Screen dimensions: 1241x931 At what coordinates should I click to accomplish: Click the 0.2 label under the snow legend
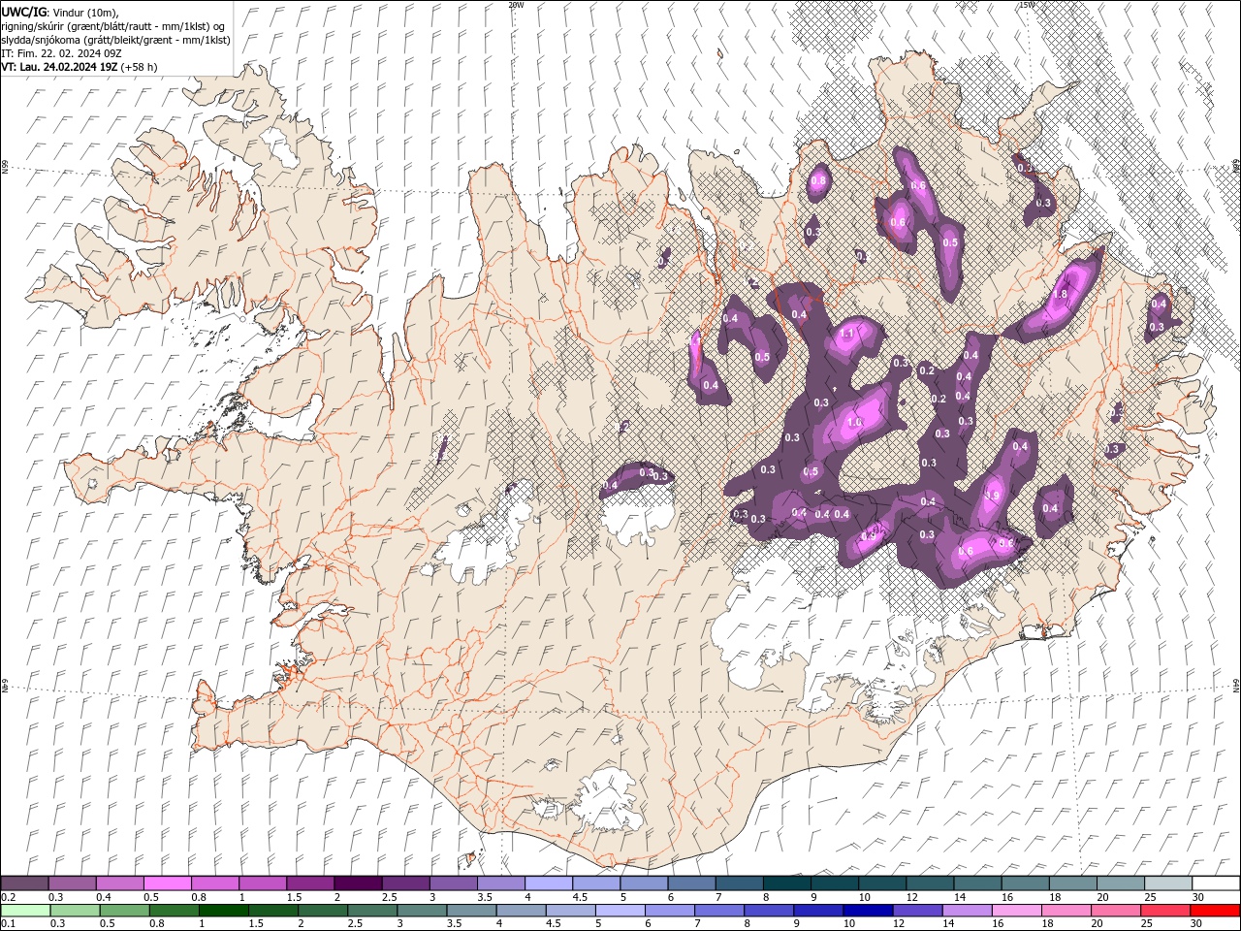click(9, 897)
